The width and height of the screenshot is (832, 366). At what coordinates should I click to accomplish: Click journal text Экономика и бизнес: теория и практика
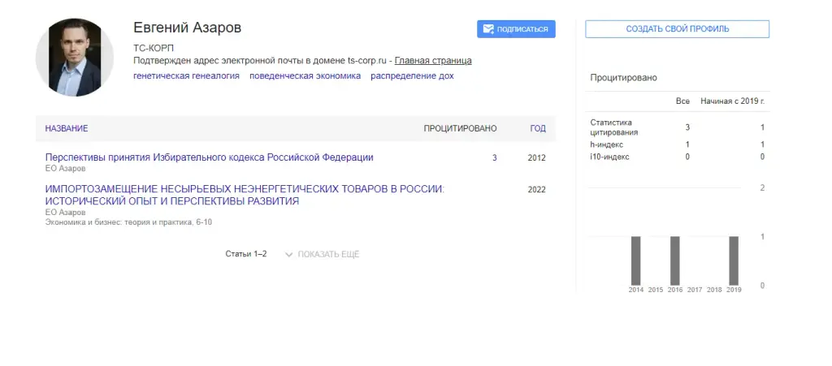click(128, 222)
